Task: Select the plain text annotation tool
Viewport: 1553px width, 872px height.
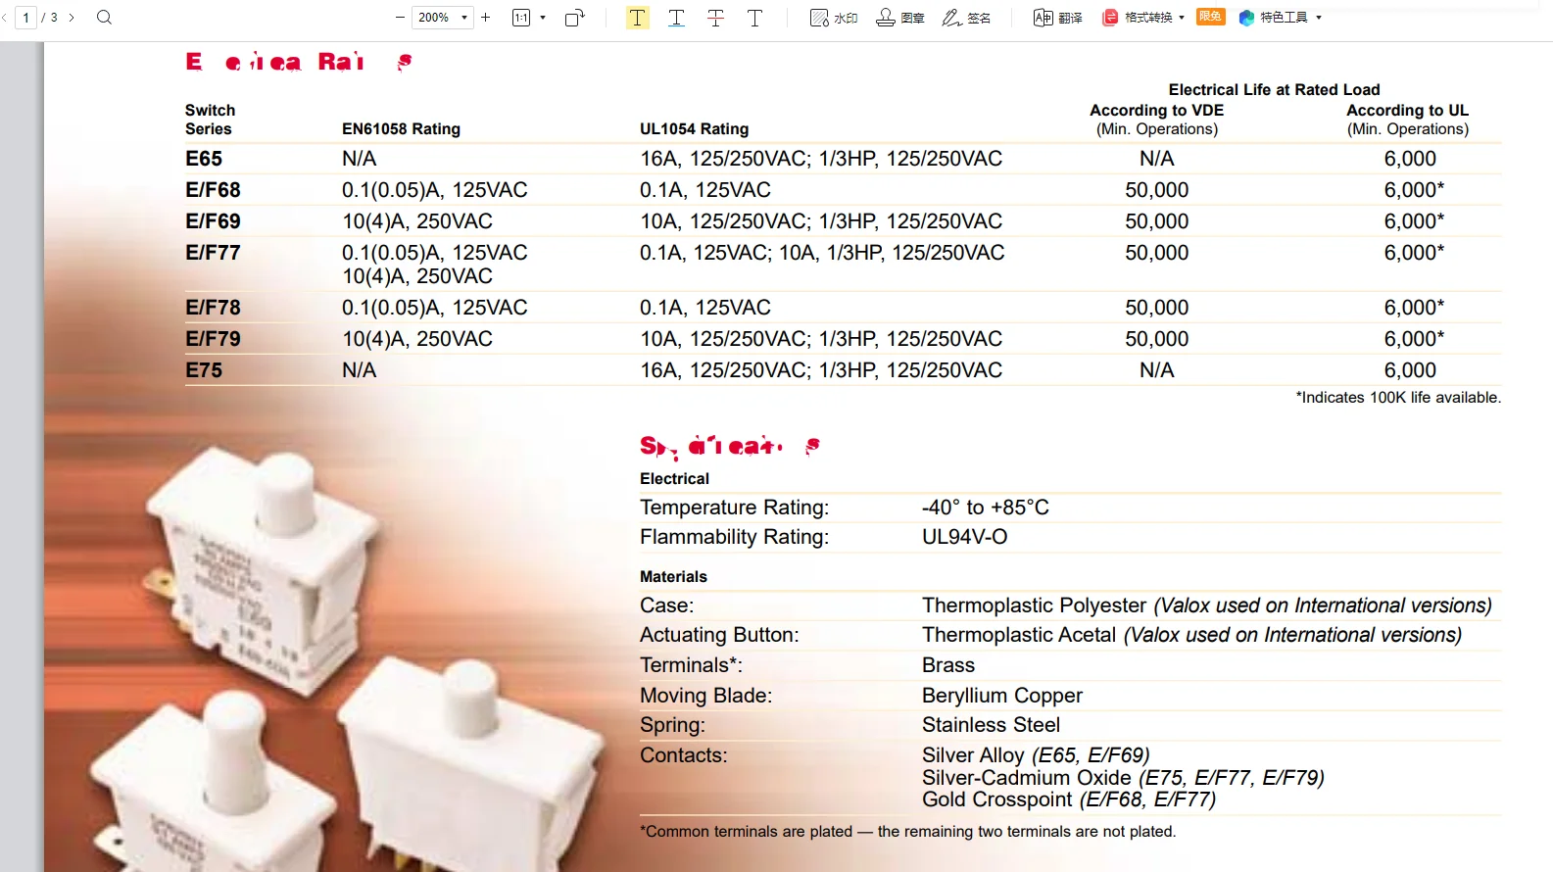Action: pyautogui.click(x=755, y=18)
